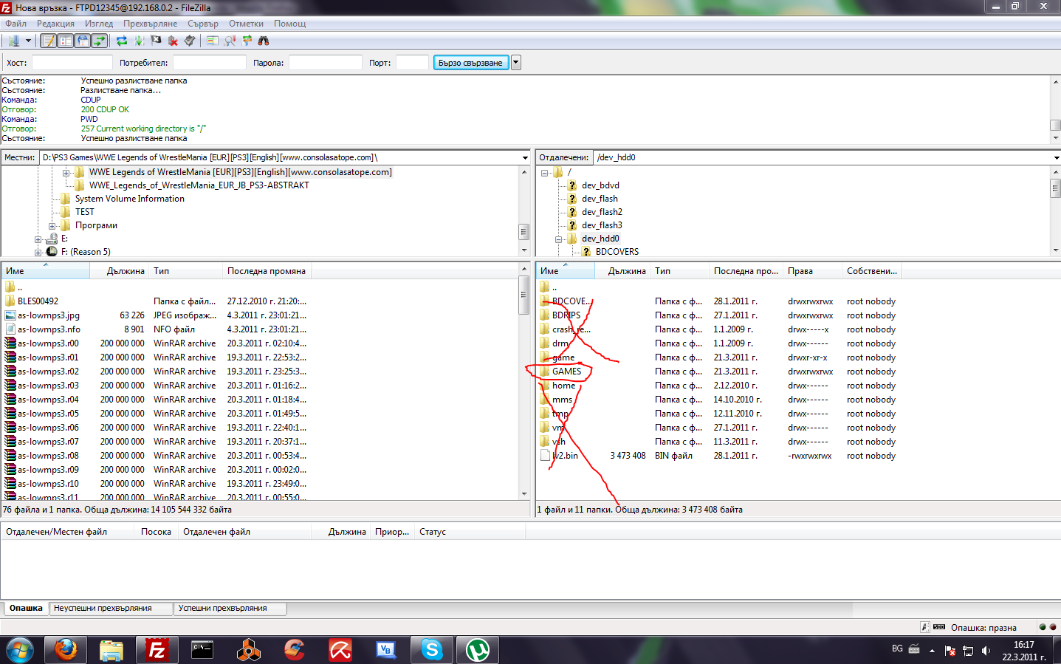
Task: Refresh file and folder lists
Action: (122, 41)
